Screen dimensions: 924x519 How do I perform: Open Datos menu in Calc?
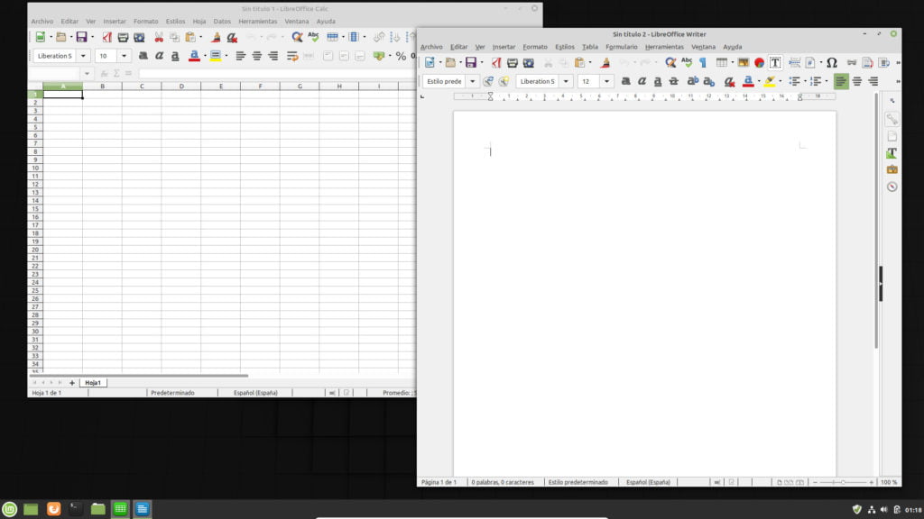point(222,22)
